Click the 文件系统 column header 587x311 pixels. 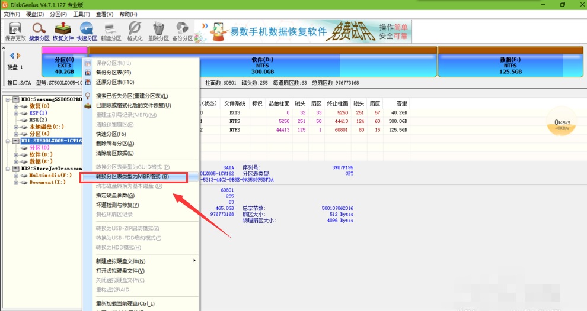235,103
